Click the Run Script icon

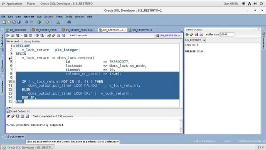point(13,35)
